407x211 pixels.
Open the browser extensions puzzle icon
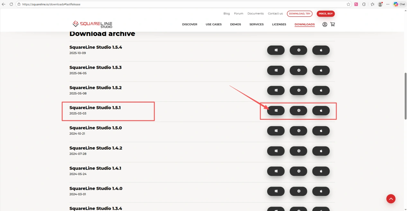364,4
